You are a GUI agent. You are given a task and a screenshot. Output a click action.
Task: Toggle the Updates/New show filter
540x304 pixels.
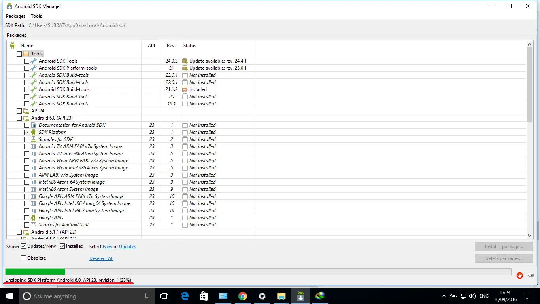point(24,246)
